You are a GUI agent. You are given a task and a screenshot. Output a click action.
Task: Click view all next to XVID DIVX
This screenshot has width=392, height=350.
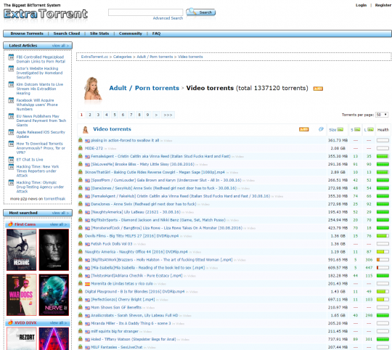click(58, 322)
